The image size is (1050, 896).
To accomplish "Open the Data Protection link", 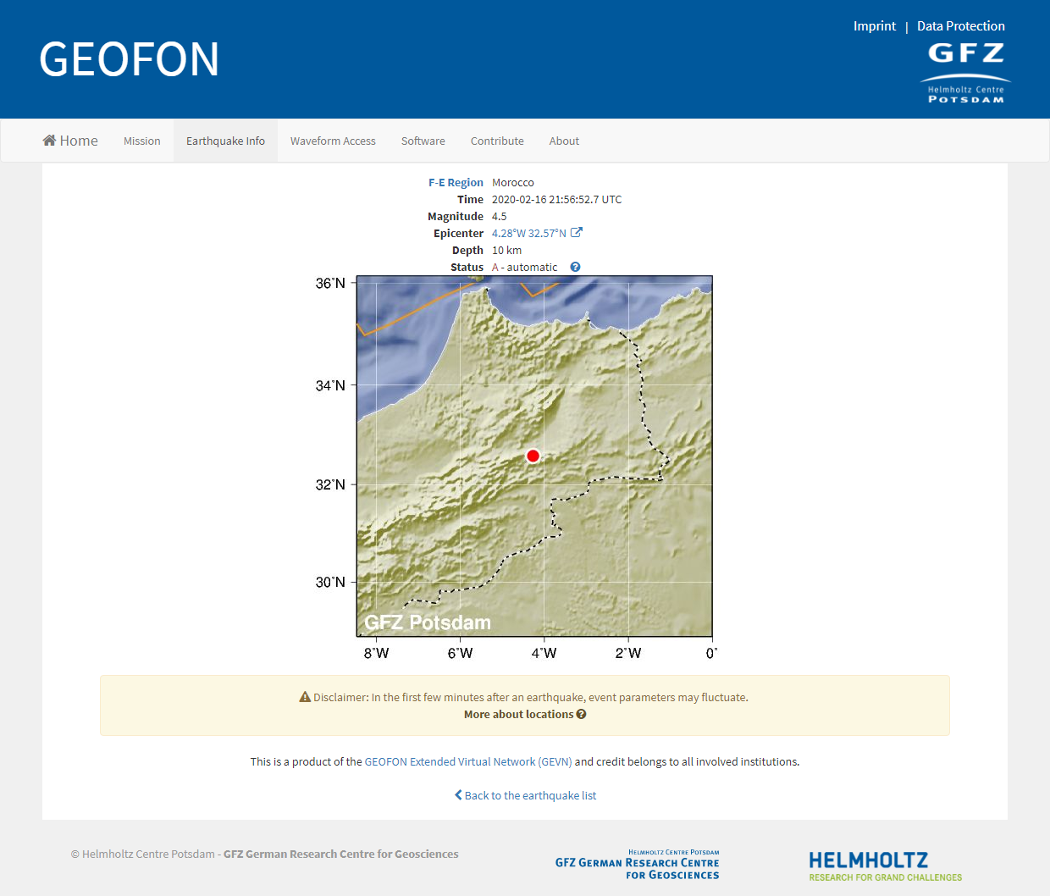I will click(960, 26).
